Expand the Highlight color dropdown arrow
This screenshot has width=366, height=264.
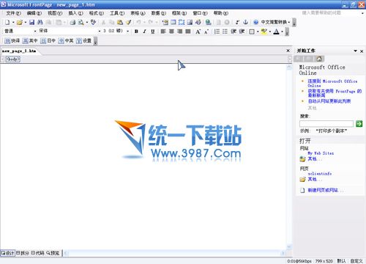tap(270, 32)
